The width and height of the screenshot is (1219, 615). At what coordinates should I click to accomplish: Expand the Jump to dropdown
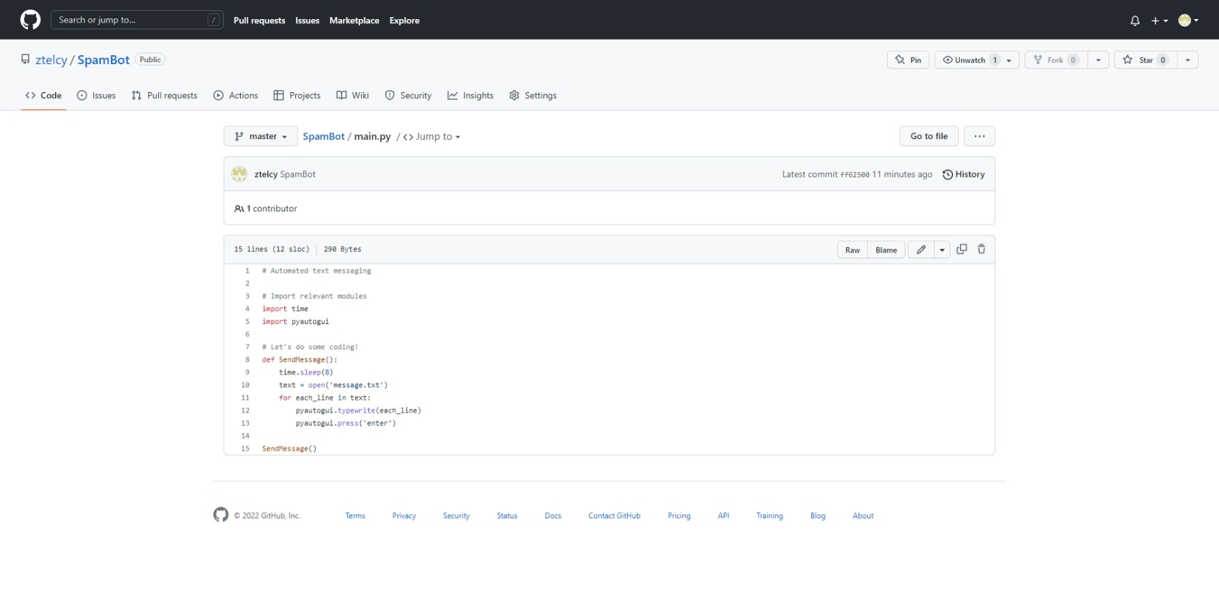pyautogui.click(x=436, y=136)
